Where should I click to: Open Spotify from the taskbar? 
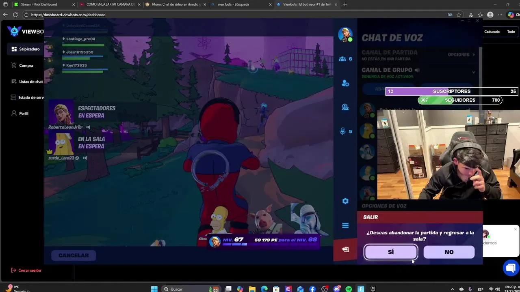pos(349,289)
